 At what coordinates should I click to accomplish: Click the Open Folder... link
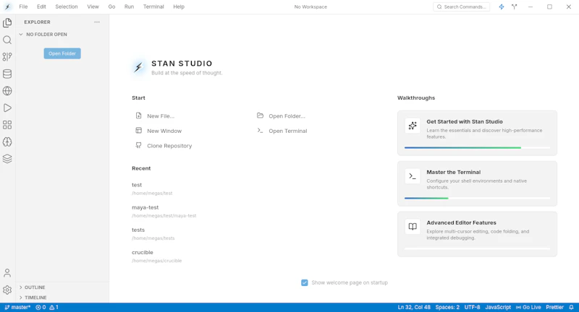tap(287, 116)
